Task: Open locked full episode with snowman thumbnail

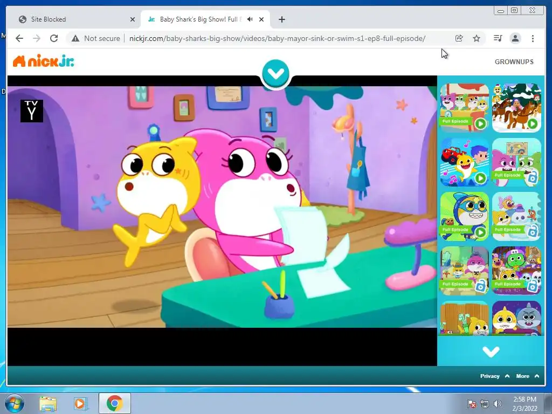Action: pos(516,216)
